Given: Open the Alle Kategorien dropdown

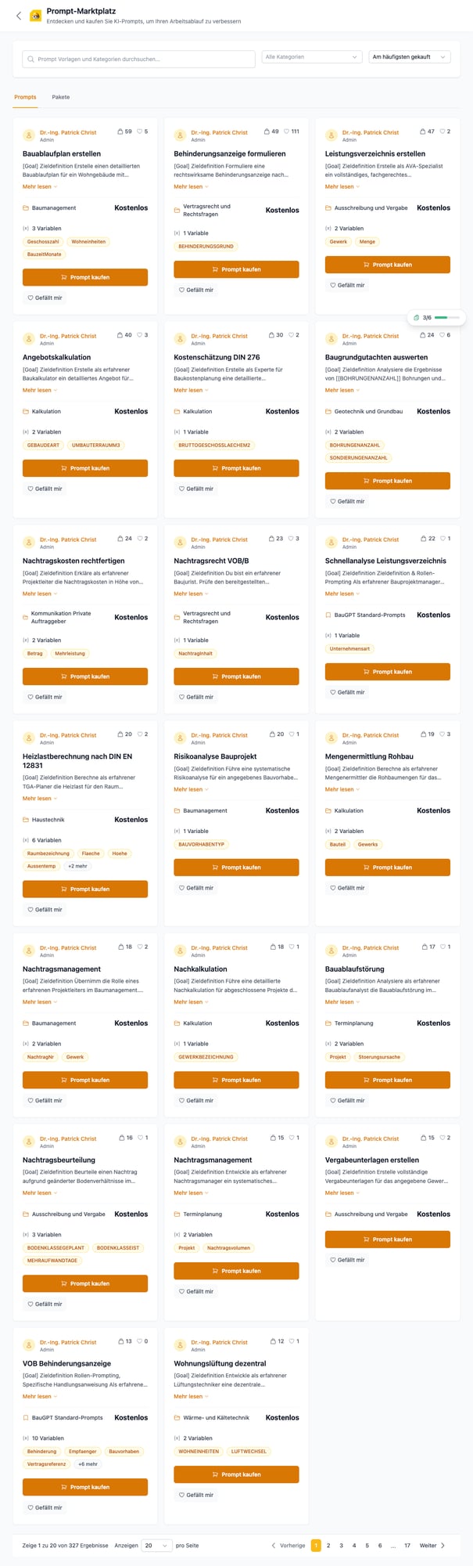Looking at the screenshot, I should (310, 56).
